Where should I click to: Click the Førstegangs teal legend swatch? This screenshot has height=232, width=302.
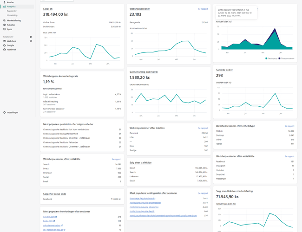pos(266,58)
